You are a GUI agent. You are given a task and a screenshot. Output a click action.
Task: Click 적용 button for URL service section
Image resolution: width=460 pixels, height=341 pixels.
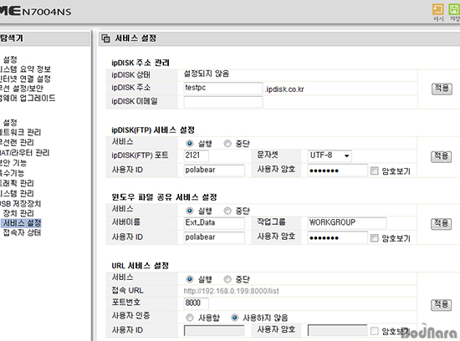442,304
